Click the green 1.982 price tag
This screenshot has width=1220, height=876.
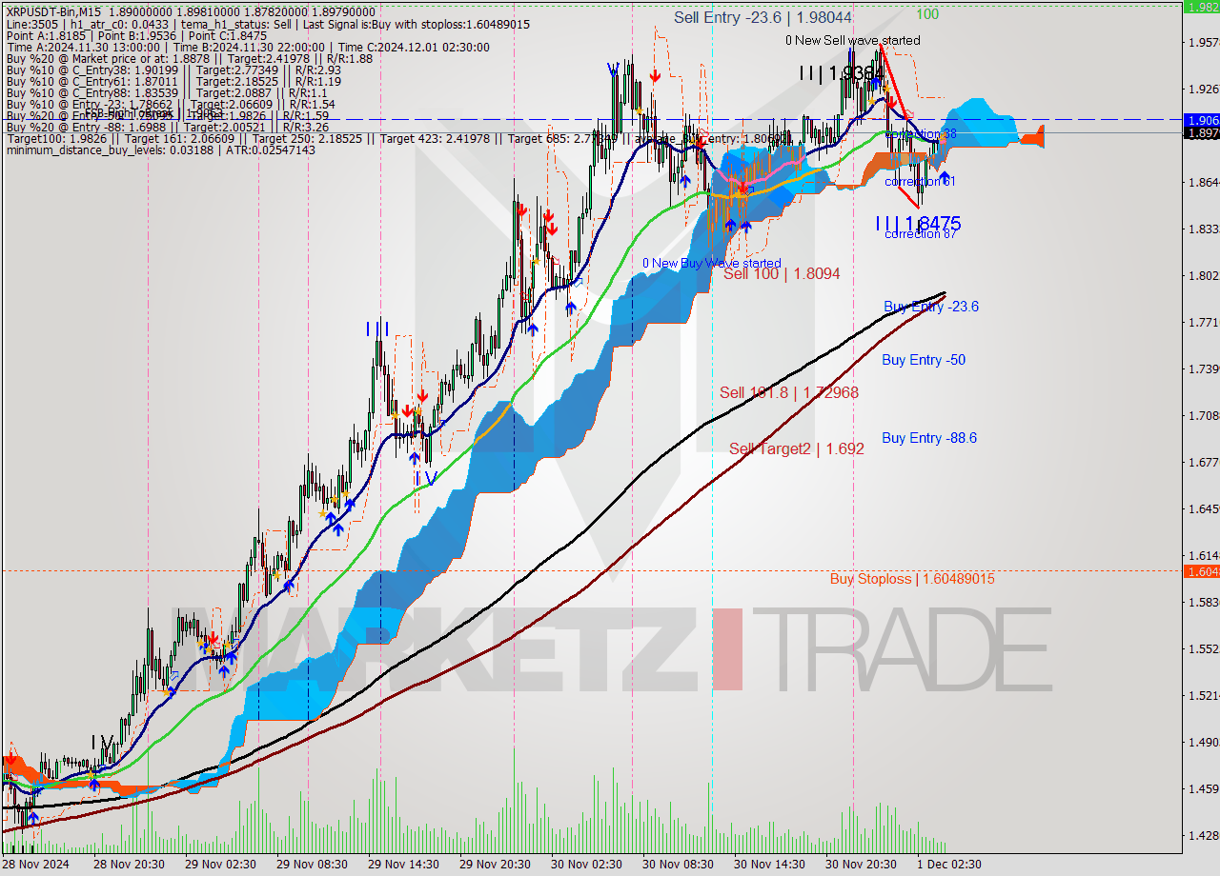tap(1201, 6)
